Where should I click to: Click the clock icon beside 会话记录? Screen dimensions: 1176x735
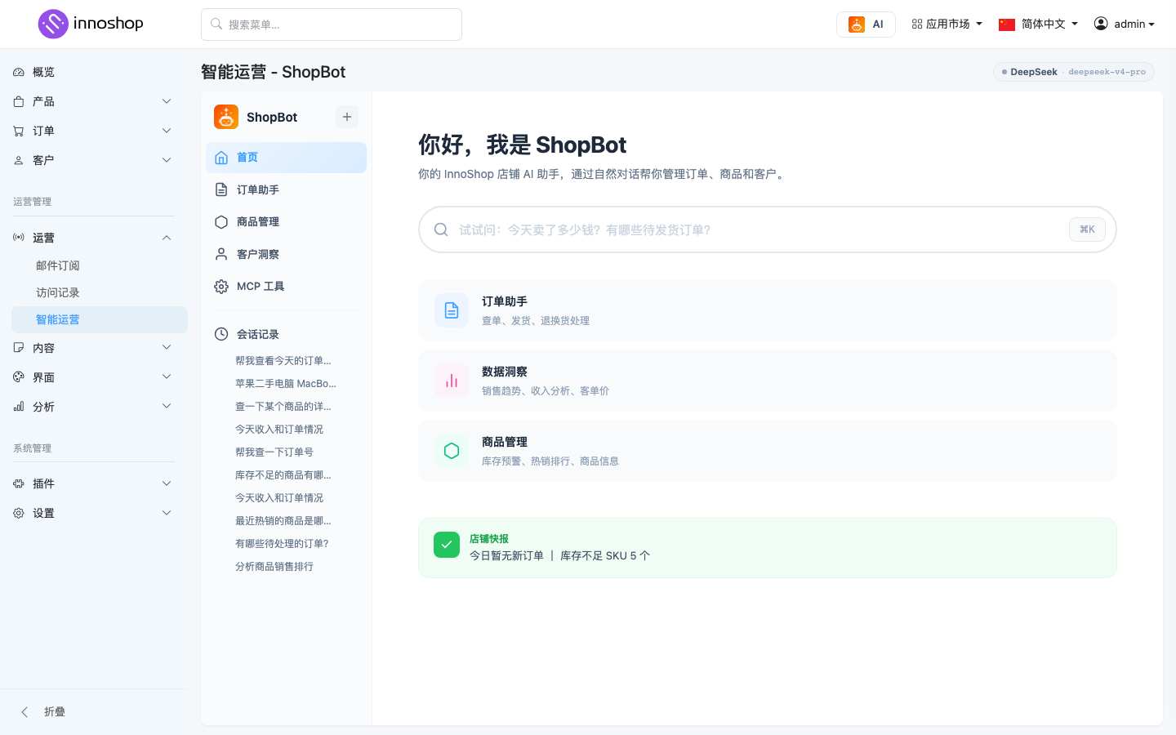[x=221, y=334]
